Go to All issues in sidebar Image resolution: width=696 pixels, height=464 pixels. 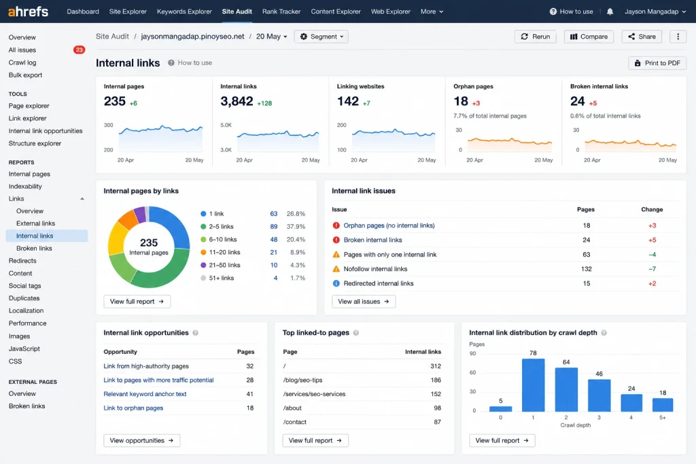click(x=22, y=50)
